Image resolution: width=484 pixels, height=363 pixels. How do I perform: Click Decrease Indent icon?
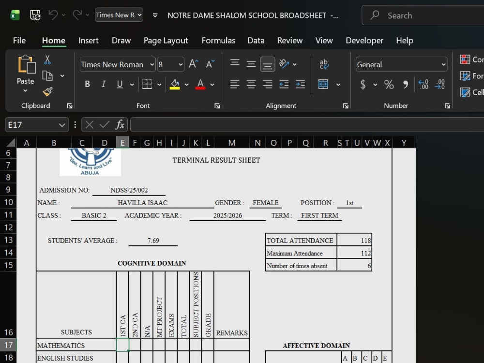[284, 84]
